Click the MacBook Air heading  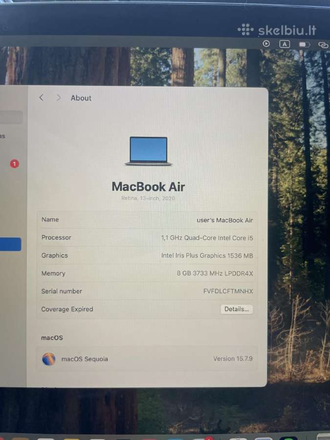pos(148,187)
